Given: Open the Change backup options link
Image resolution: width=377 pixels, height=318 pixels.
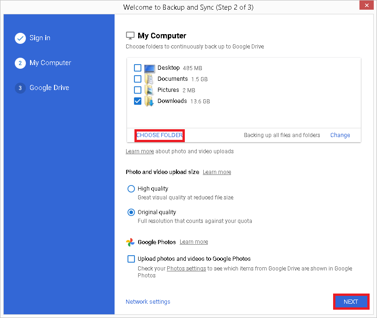Looking at the screenshot, I should [x=340, y=135].
